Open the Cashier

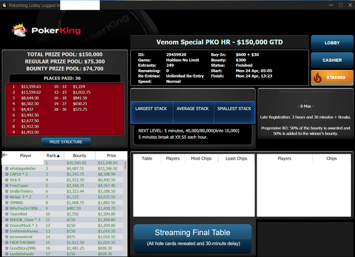pos(332,60)
